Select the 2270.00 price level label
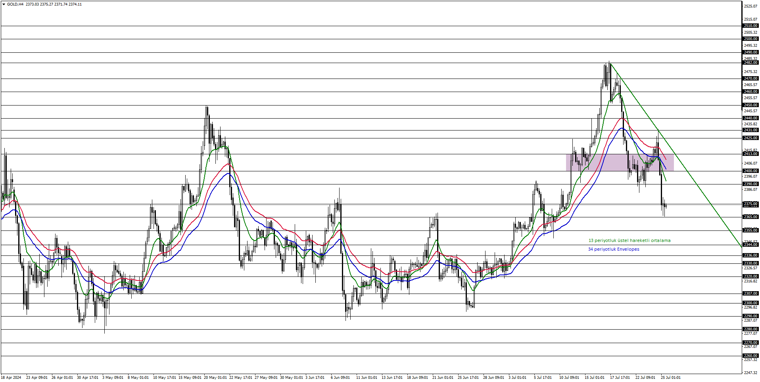760x382 pixels. [x=750, y=343]
